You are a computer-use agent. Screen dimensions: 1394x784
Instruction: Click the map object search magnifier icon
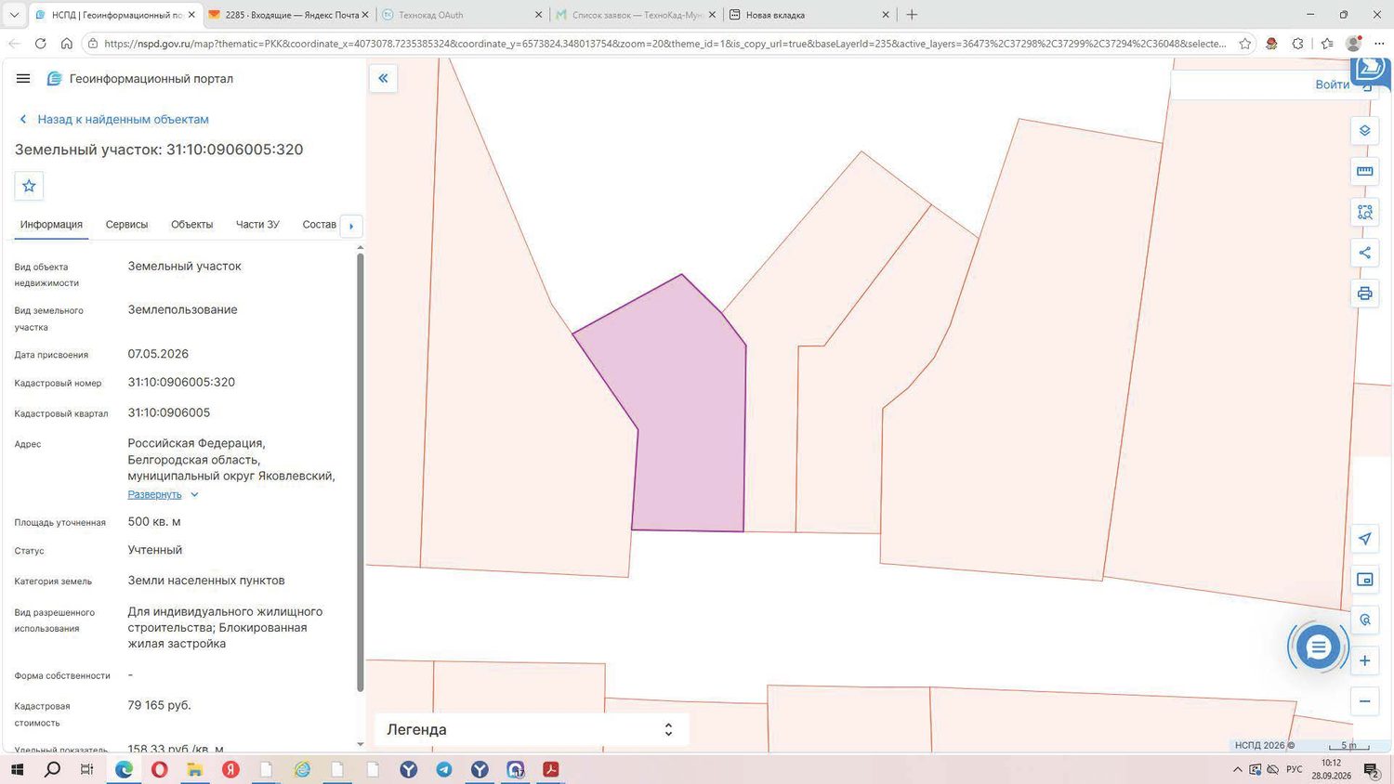coord(1364,620)
